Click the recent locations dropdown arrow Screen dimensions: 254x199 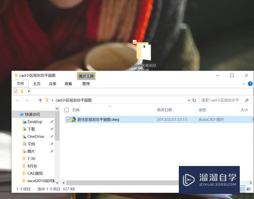(34, 101)
